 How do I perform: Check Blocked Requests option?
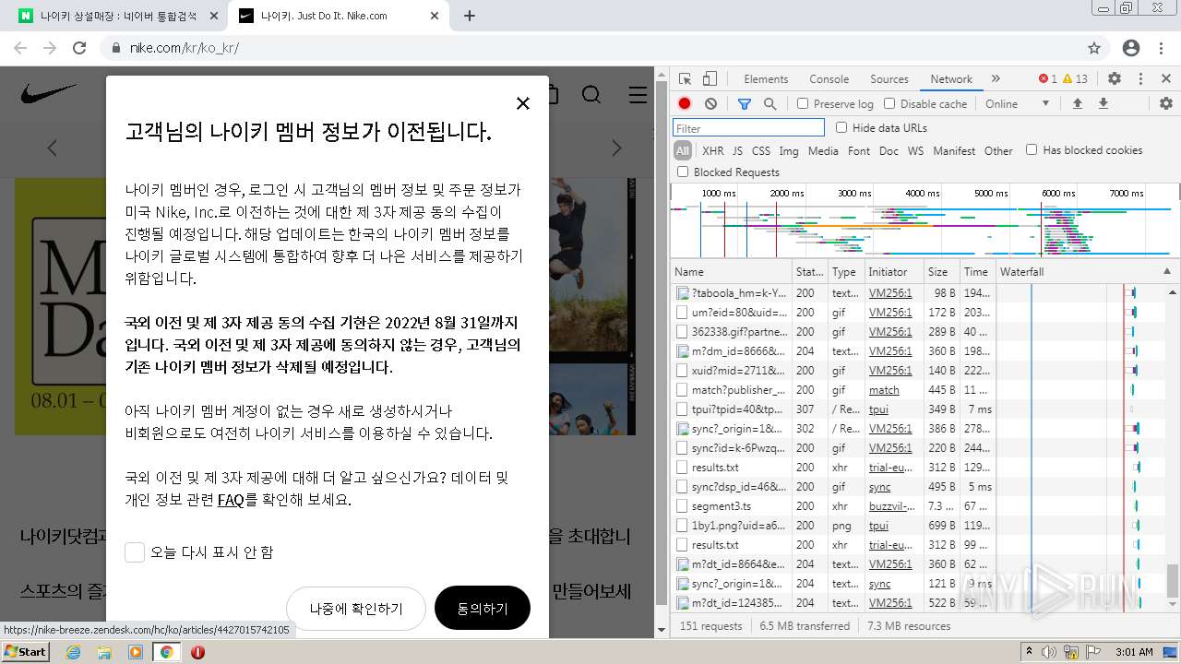(x=683, y=172)
